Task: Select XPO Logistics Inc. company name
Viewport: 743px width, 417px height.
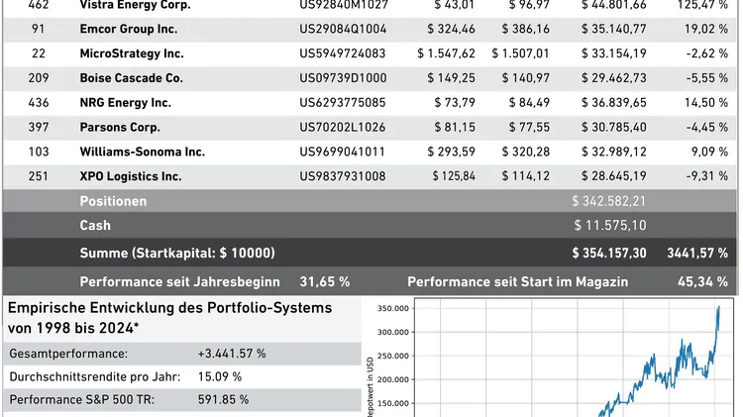Action: tap(131, 176)
